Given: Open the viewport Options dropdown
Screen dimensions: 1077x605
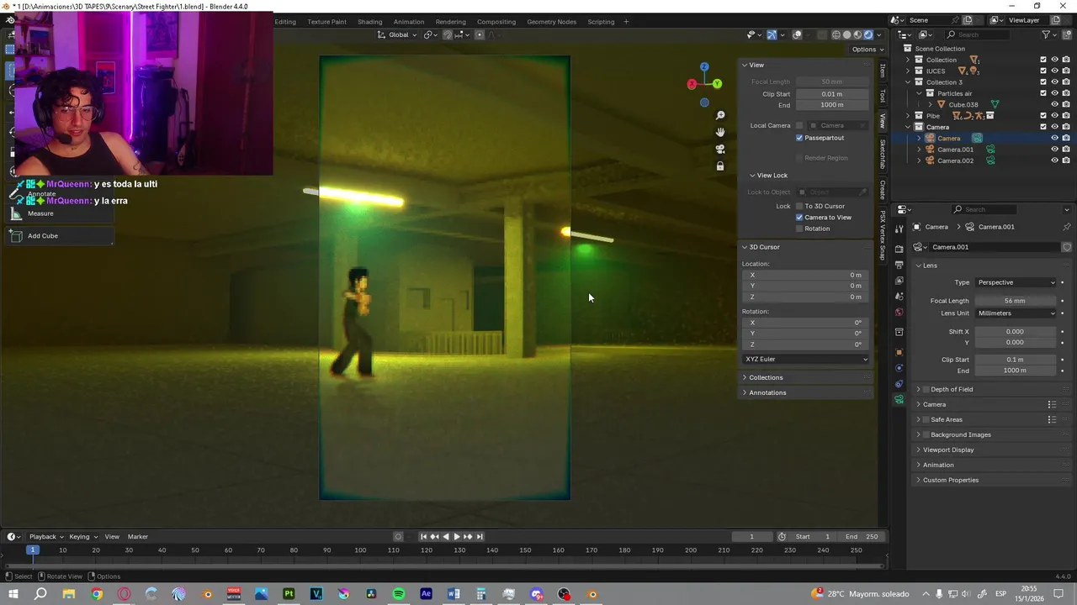Looking at the screenshot, I should [x=867, y=49].
